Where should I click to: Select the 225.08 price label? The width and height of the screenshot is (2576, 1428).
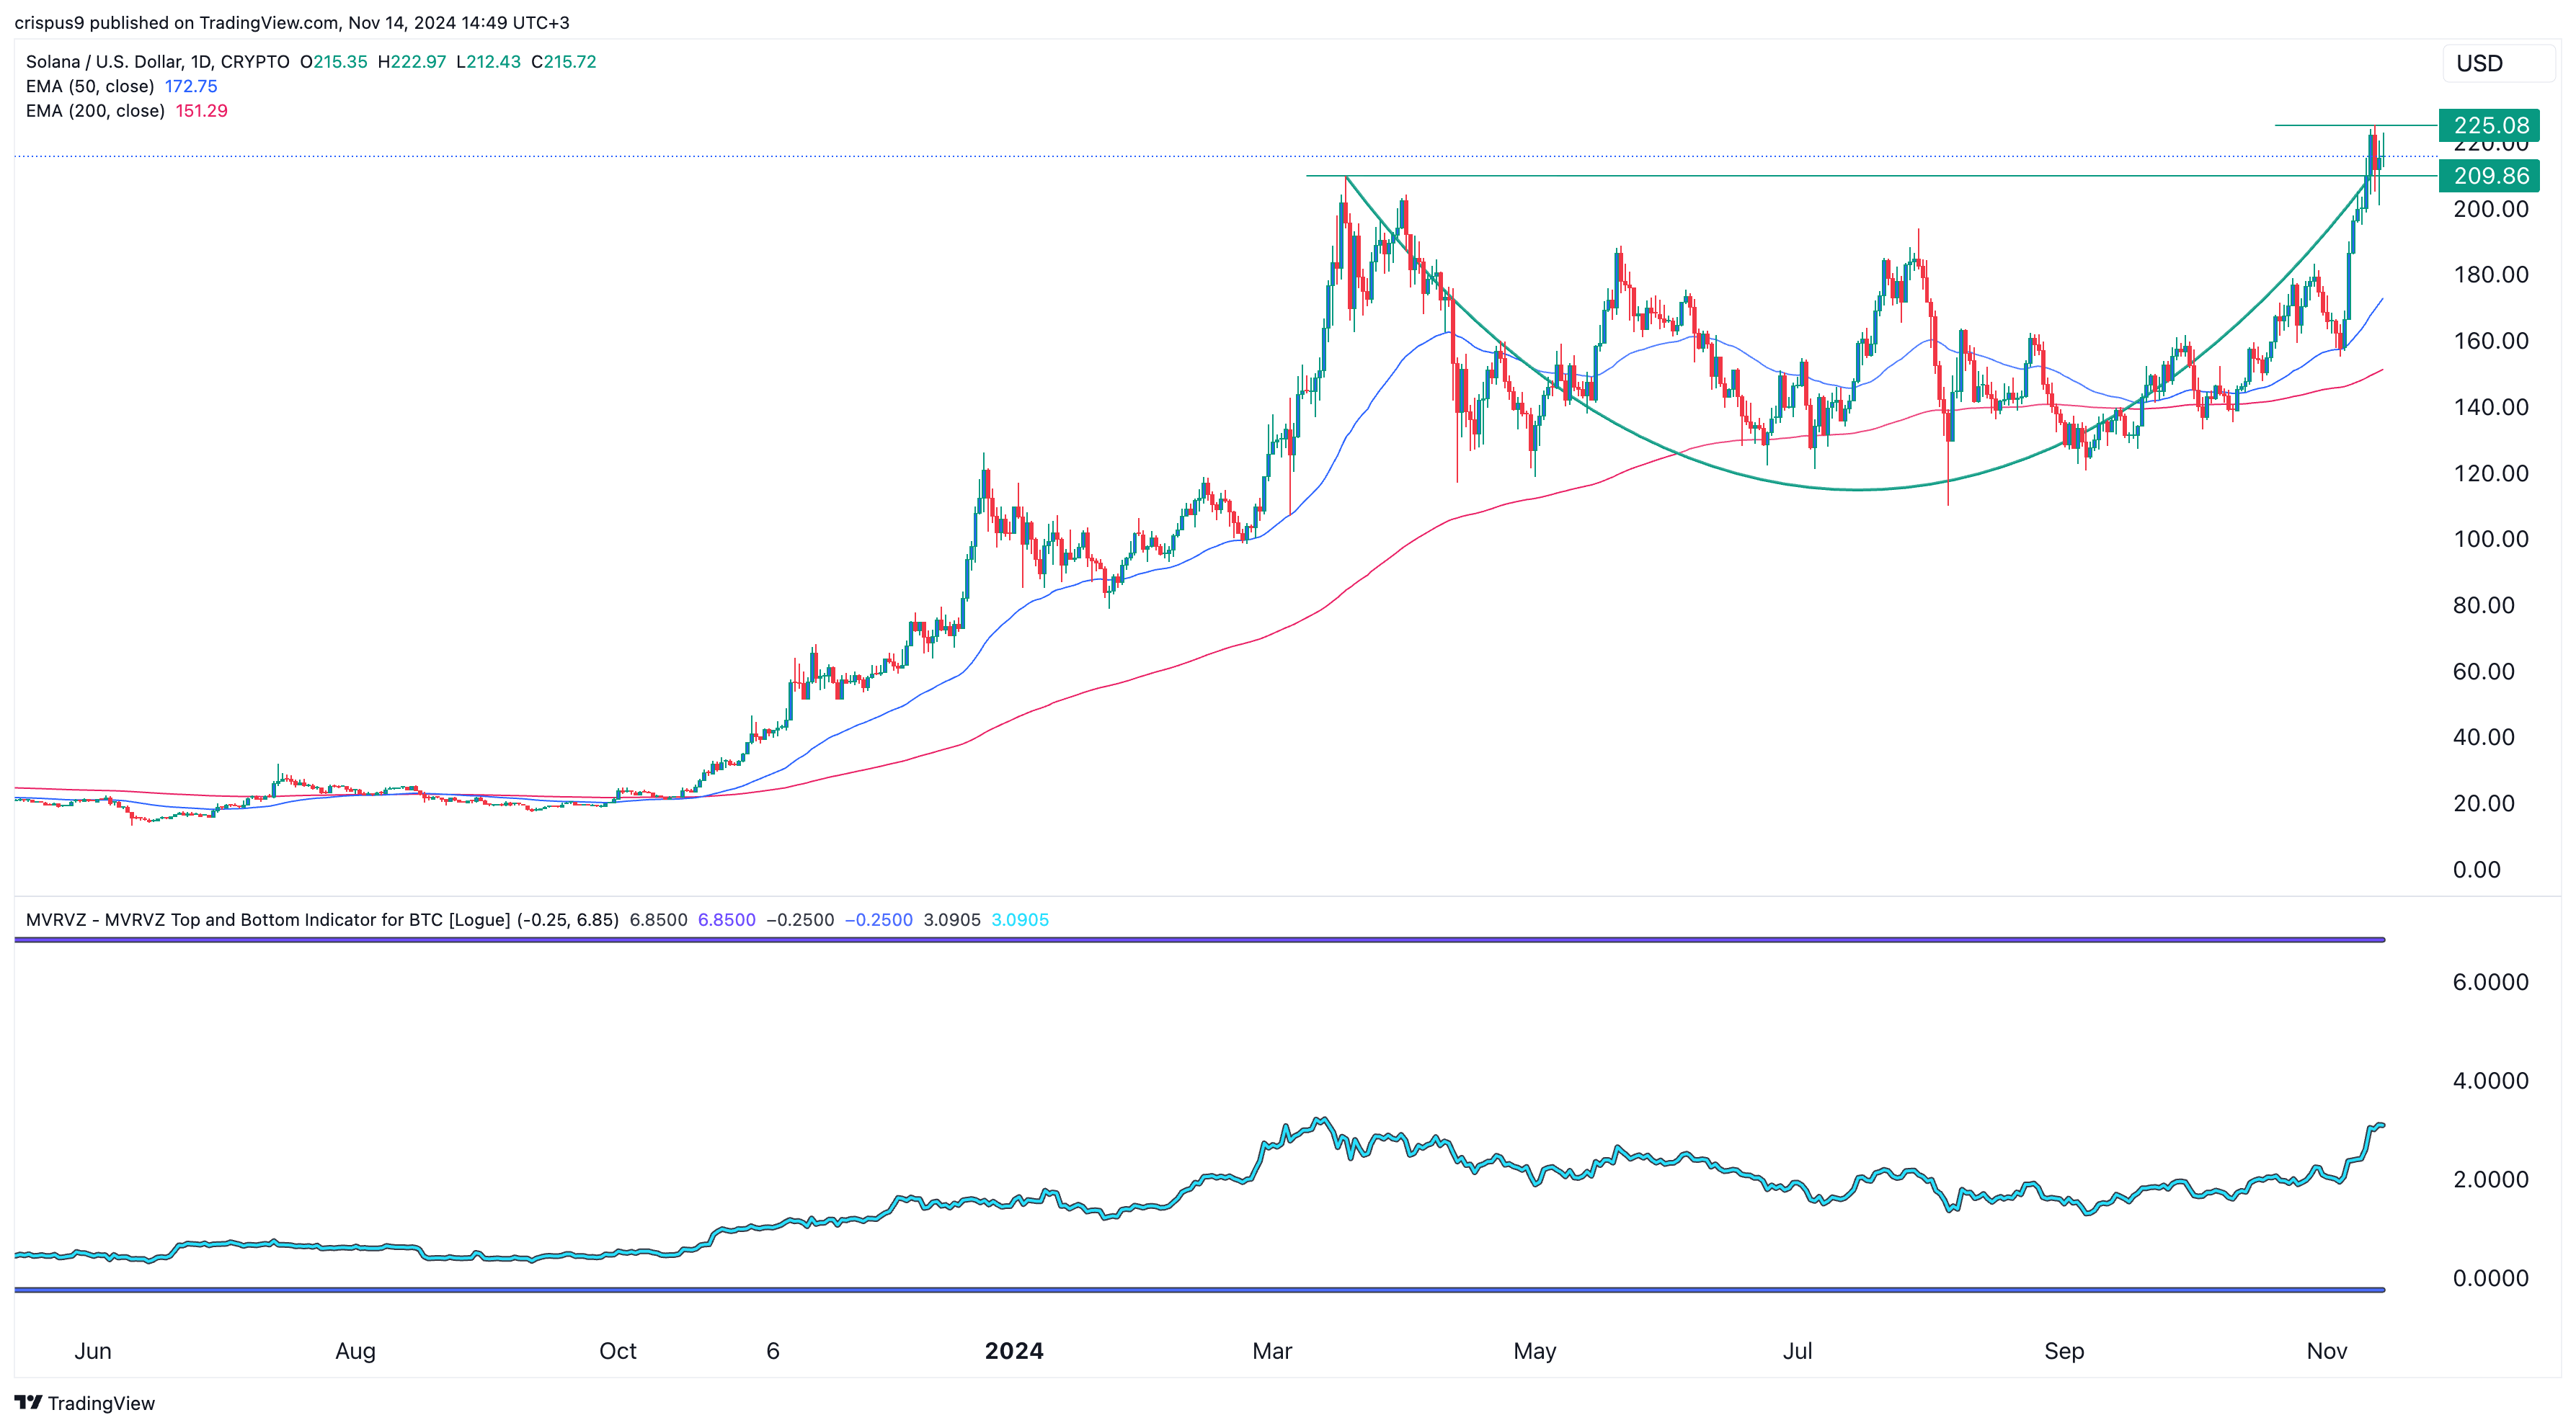2490,125
